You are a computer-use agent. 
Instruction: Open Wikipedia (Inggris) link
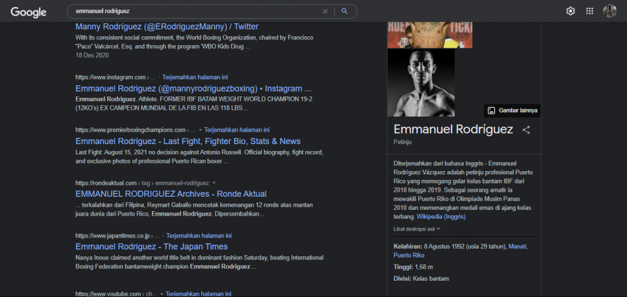click(x=441, y=217)
